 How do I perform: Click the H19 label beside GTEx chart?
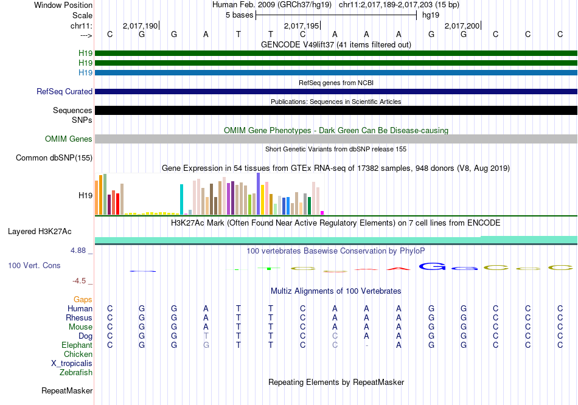tap(85, 195)
